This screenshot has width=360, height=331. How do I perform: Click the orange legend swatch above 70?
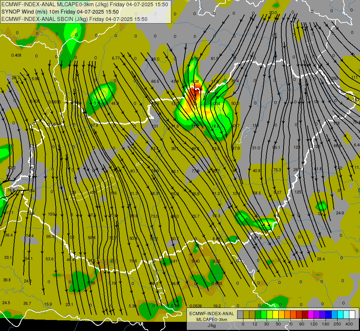coord(287,314)
